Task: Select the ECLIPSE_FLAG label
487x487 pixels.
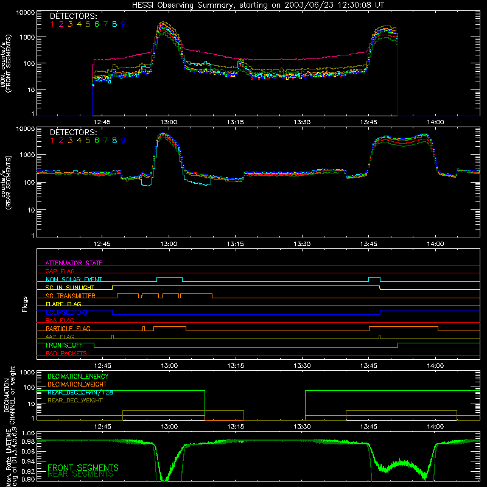Action: (66, 312)
